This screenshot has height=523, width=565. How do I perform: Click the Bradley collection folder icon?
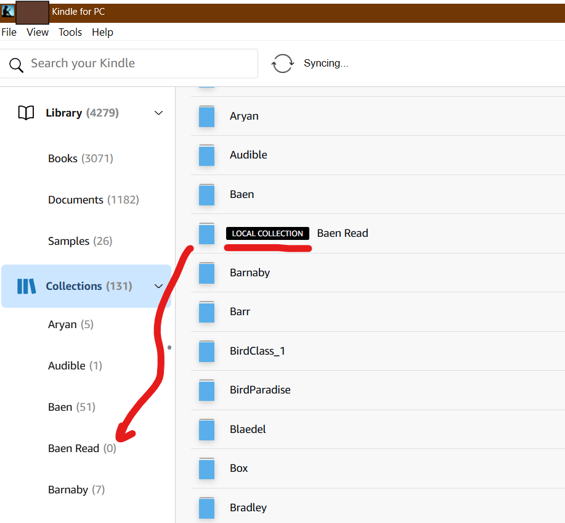207,508
